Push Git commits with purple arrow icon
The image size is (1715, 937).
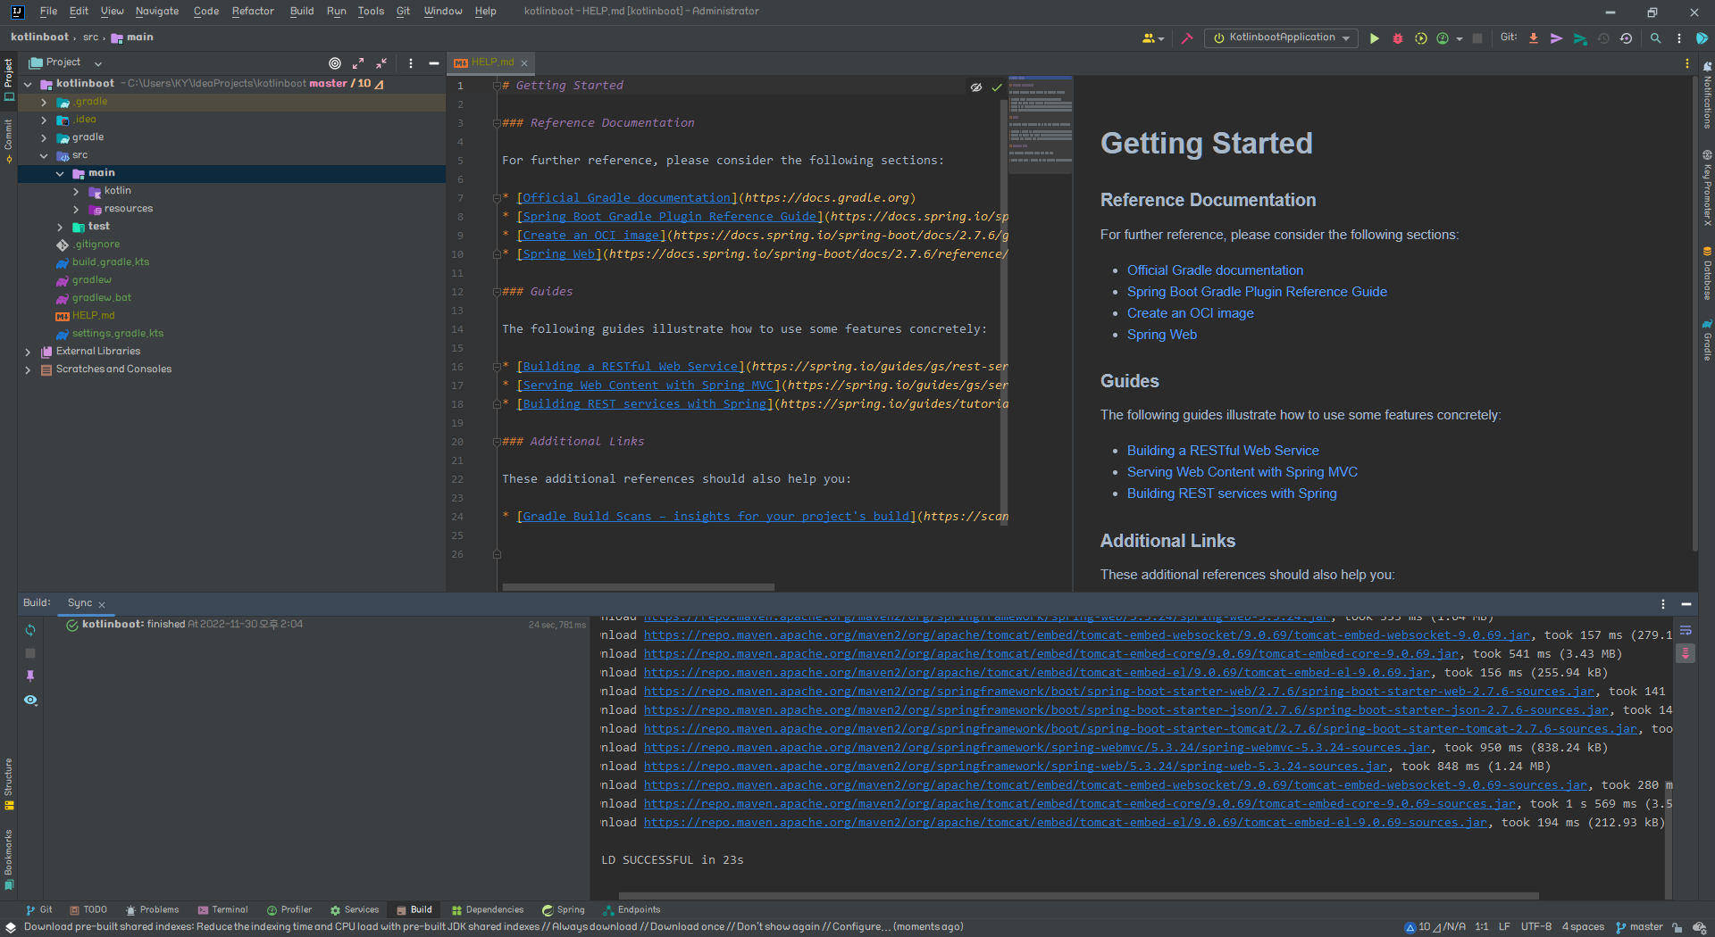tap(1557, 38)
